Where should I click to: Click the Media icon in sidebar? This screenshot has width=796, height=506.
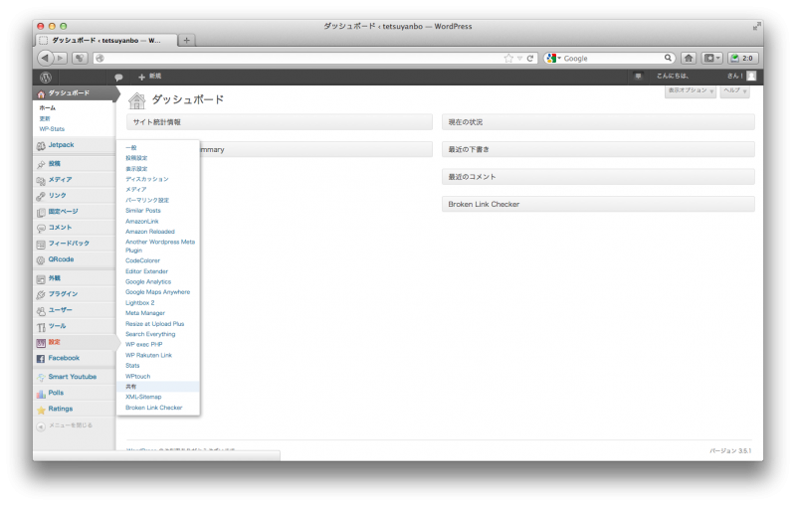pyautogui.click(x=41, y=181)
